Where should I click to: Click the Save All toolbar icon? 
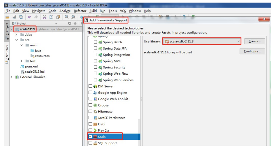(x=14, y=17)
